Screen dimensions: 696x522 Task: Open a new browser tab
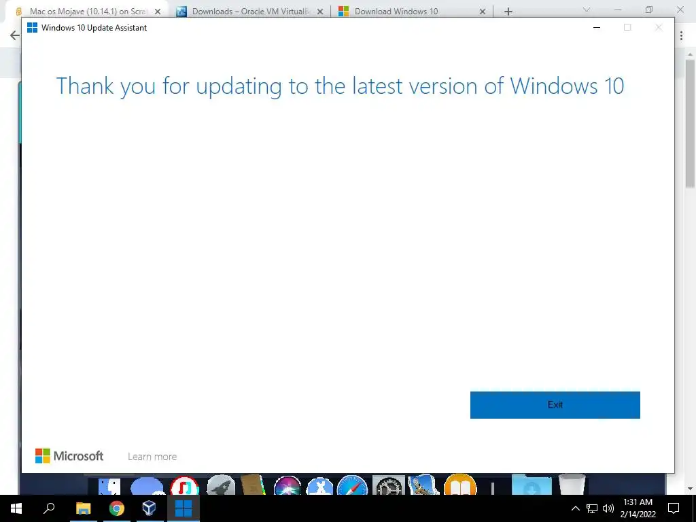pos(508,12)
